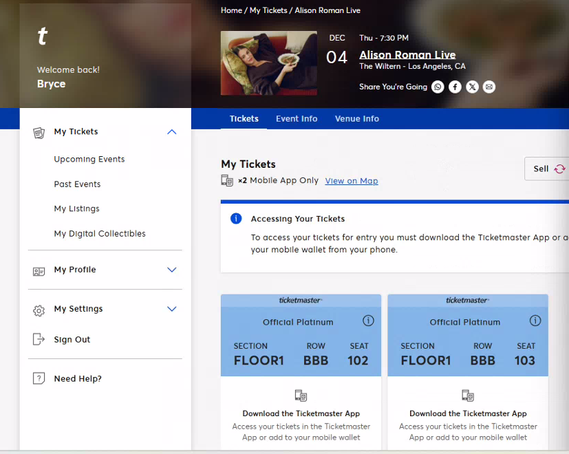Open the View on Map link
Viewport: 569px width, 454px height.
click(x=352, y=181)
